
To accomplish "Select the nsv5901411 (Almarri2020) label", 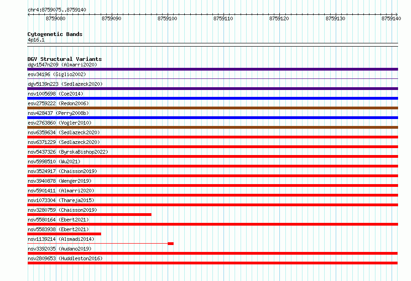I will (x=61, y=191).
